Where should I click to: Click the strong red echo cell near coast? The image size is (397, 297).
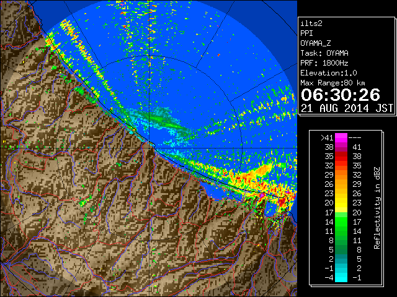(283, 202)
